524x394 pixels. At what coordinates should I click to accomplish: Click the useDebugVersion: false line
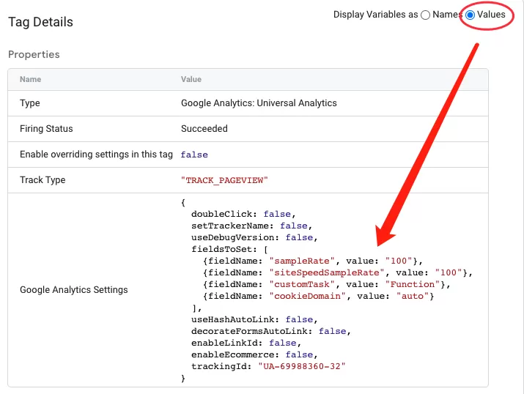point(254,237)
